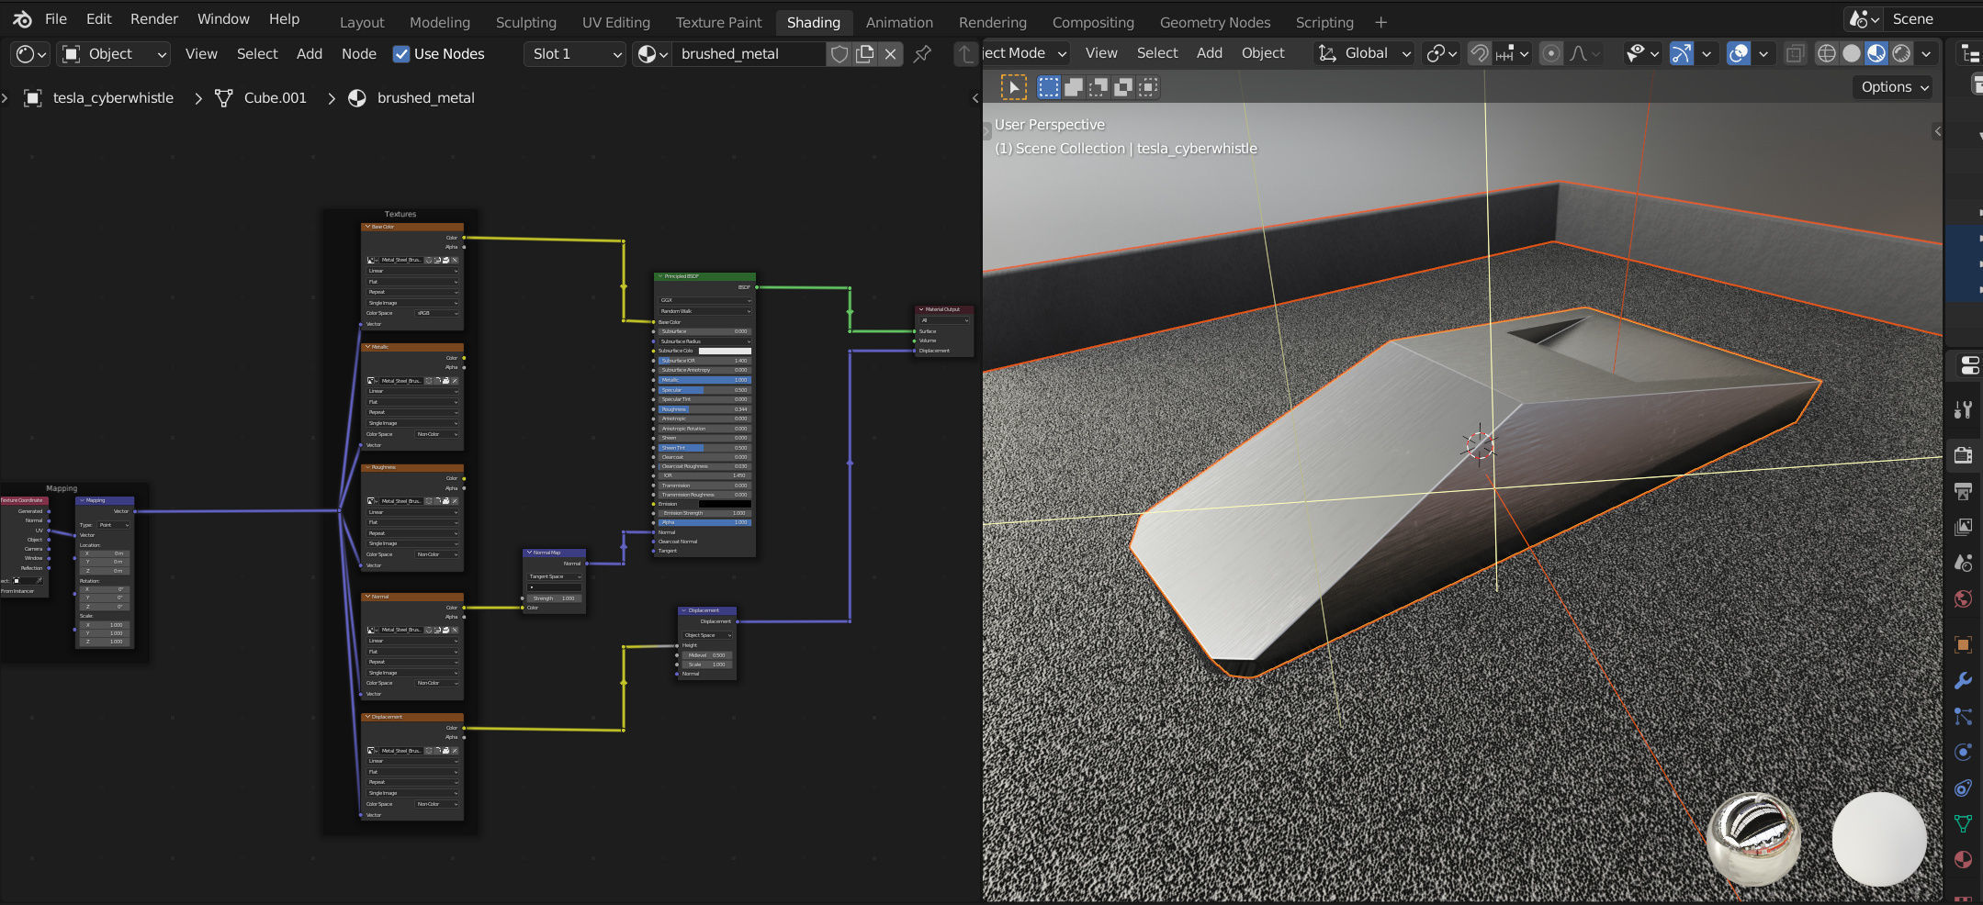Choose the extend selection mode icon
This screenshot has height=905, width=1983.
[x=1073, y=87]
